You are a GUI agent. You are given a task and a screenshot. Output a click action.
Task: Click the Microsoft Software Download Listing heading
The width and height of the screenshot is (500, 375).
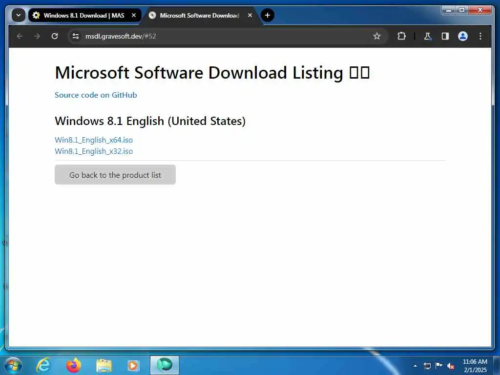coord(212,73)
